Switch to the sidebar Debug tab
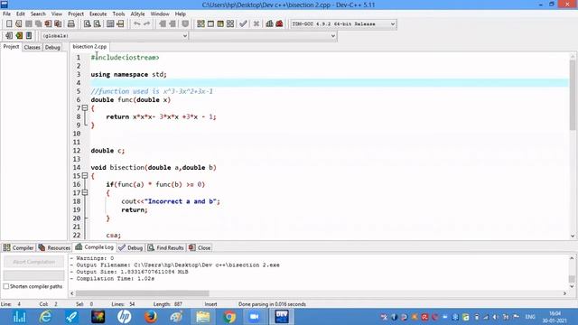The image size is (578, 325). click(x=52, y=47)
